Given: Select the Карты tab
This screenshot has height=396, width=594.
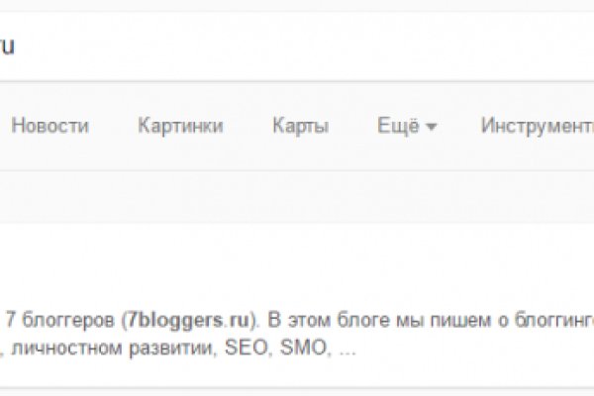Looking at the screenshot, I should pos(300,126).
